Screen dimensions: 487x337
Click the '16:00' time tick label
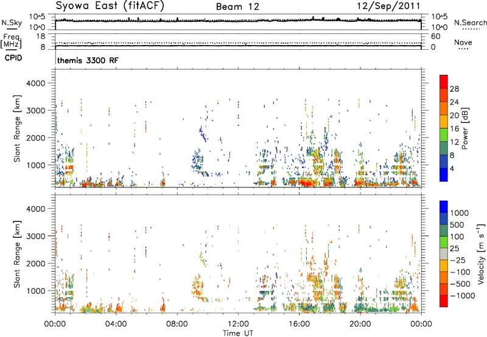click(299, 324)
